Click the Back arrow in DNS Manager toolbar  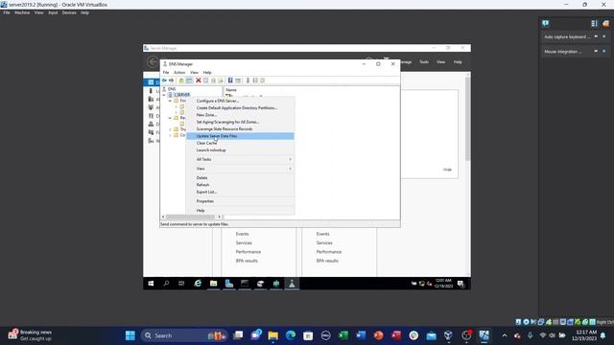pyautogui.click(x=164, y=80)
